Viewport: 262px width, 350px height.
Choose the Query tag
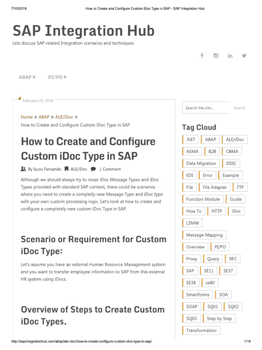(213, 259)
